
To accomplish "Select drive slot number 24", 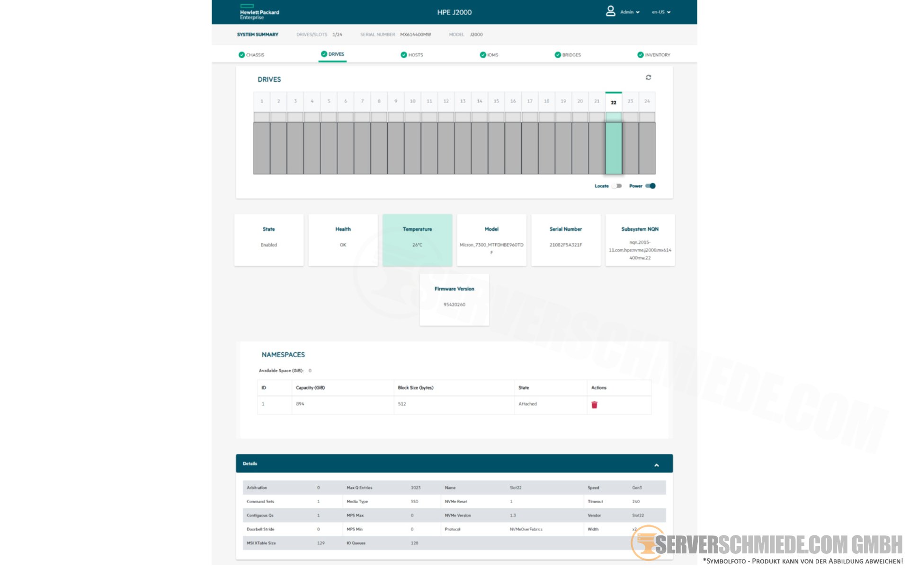I will point(647,101).
